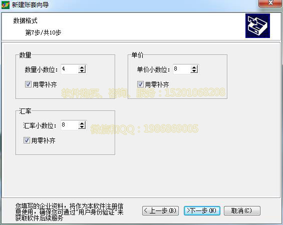Screen dimensions: 283x225
Task: Uncheck 用零补齐 in the 汇率 group
Action: point(27,140)
